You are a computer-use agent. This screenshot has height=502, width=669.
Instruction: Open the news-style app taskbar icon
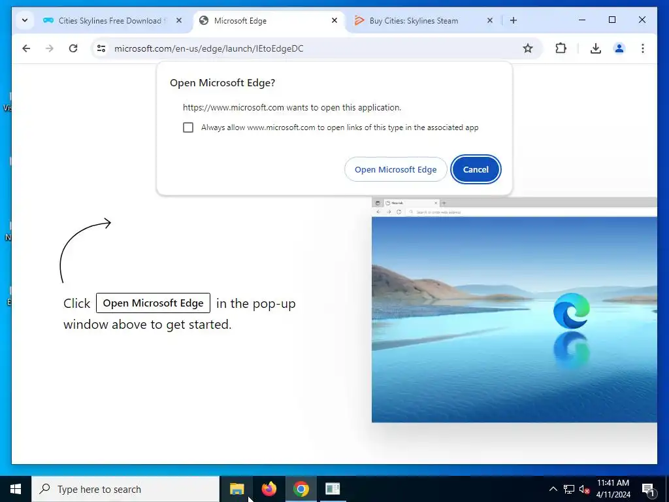(x=333, y=489)
